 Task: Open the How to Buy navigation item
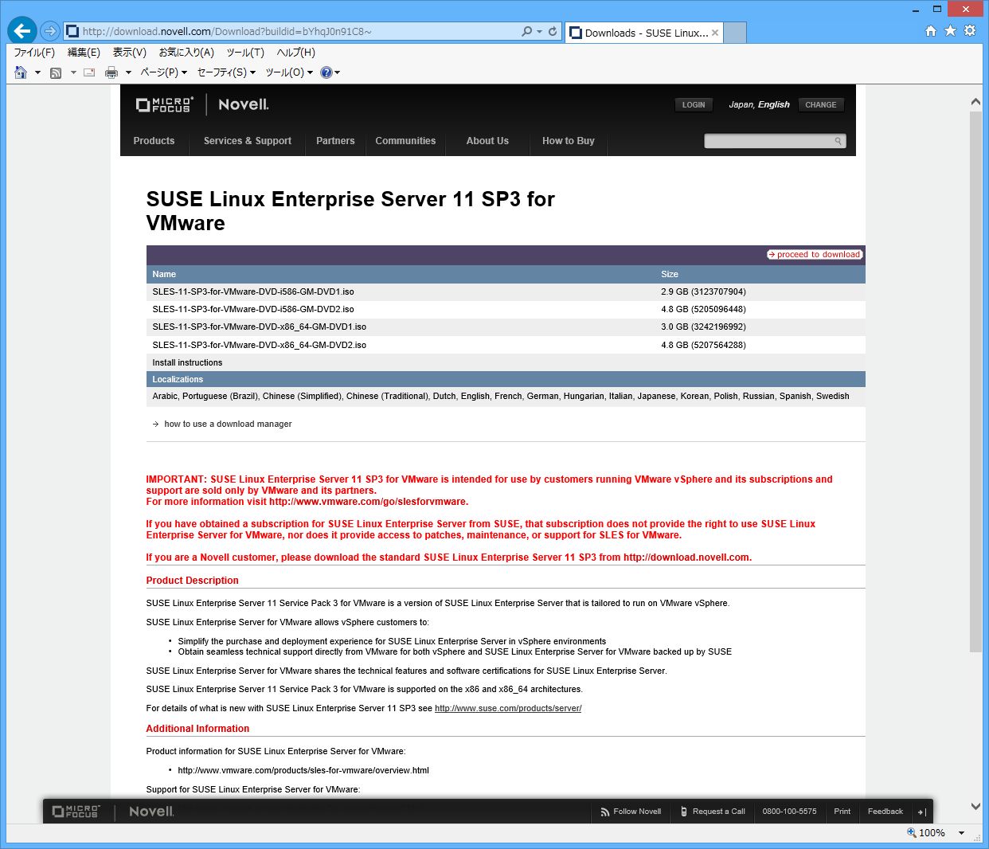[569, 141]
